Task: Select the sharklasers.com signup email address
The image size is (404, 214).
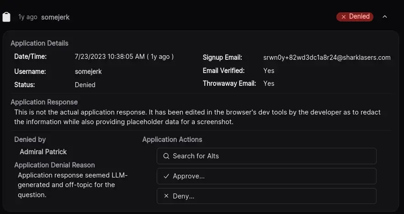Action: tap(327, 57)
